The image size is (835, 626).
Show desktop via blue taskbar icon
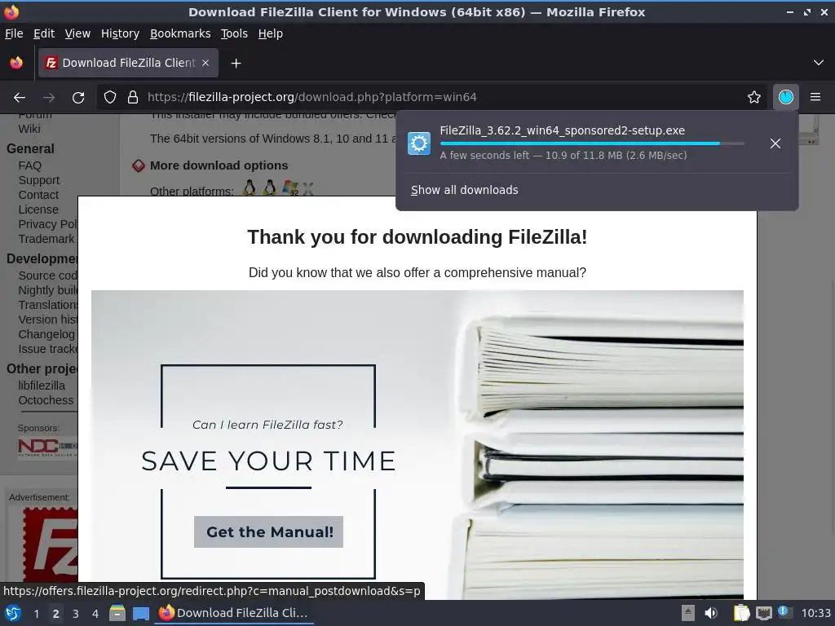click(x=141, y=613)
